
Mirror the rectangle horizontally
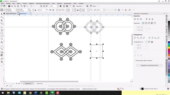click(50, 10)
